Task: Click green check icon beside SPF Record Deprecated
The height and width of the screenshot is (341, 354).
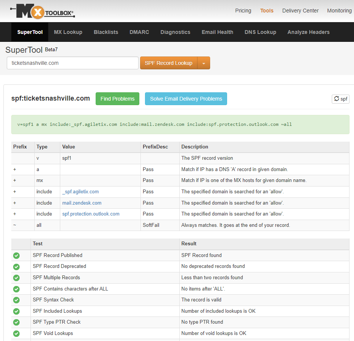Action: [16, 267]
